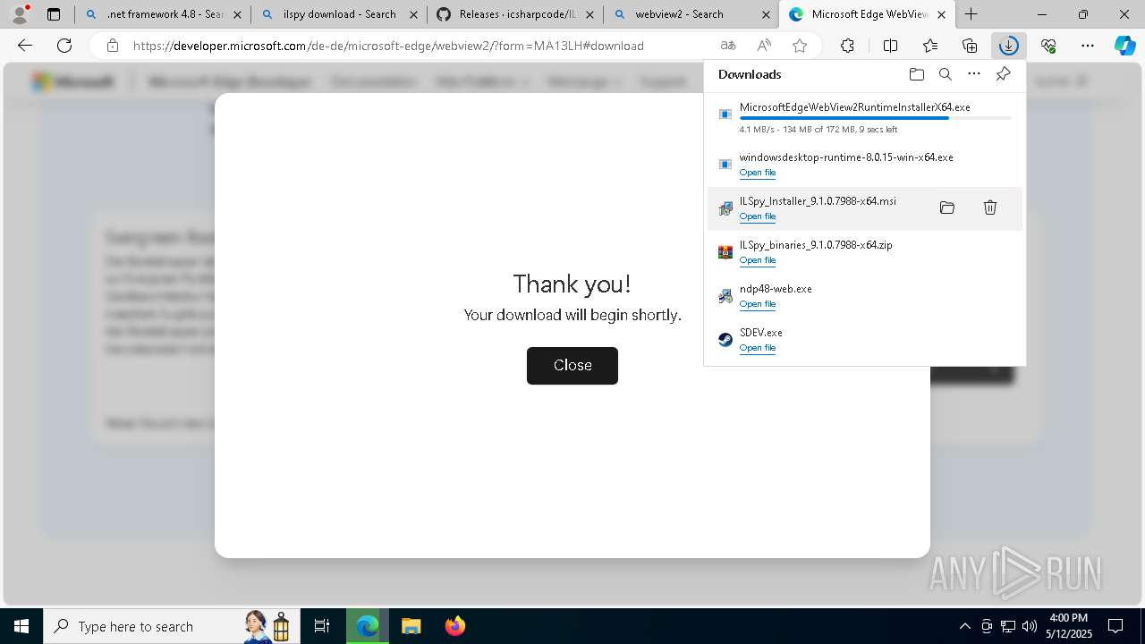
Task: Open file ILSpy_Installer_9.1.0.7988-x64.msi
Action: (758, 216)
